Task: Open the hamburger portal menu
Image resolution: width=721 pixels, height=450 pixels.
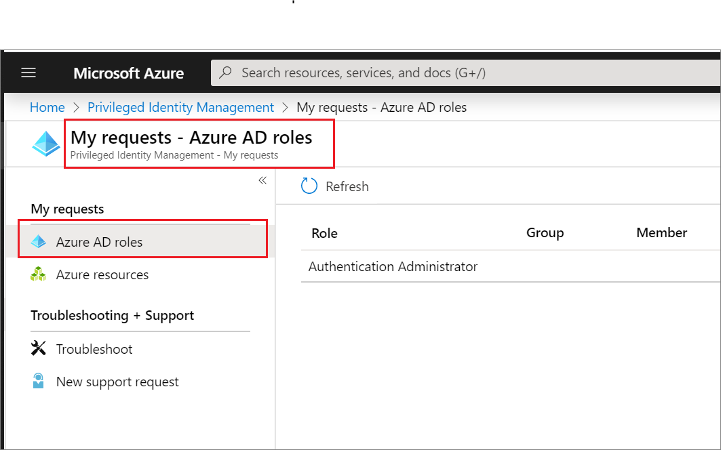Action: click(x=28, y=73)
